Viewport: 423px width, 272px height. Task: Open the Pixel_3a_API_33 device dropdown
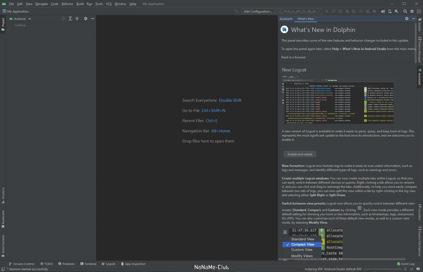[x=299, y=12]
